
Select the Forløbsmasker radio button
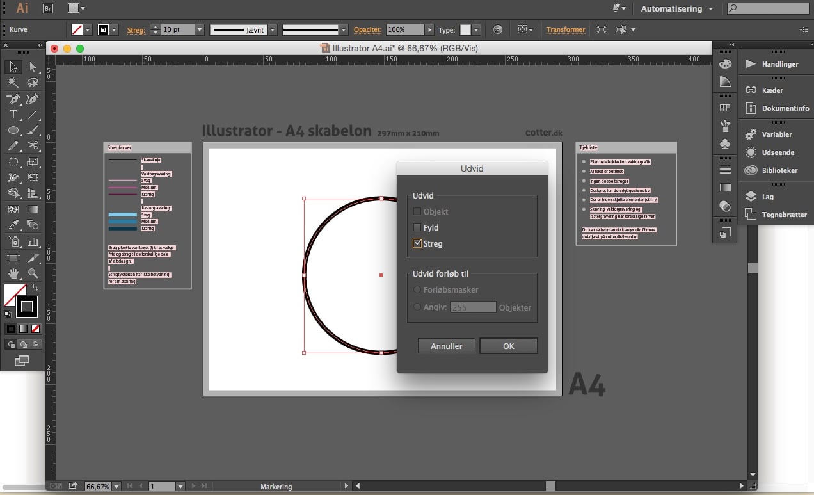click(x=417, y=289)
